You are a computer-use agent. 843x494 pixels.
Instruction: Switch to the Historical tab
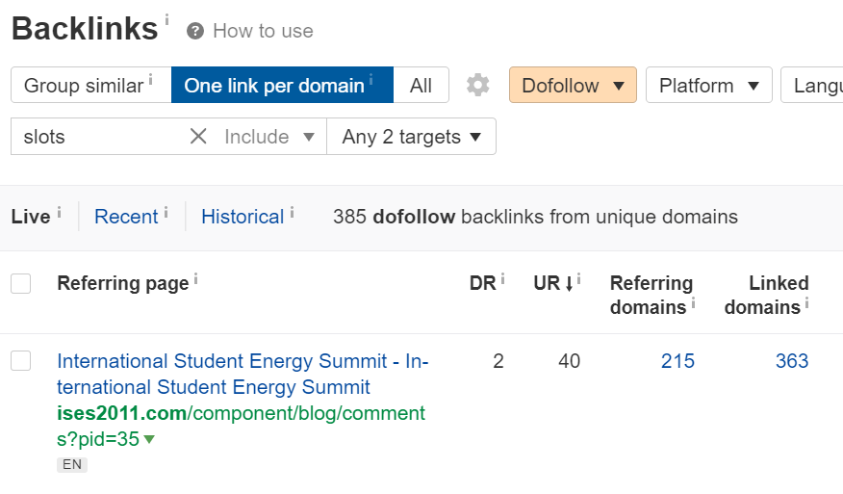(x=242, y=217)
